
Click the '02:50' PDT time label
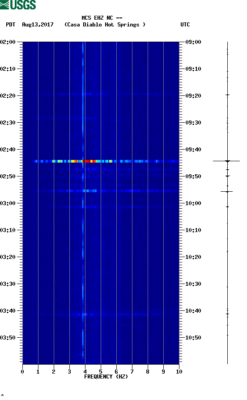(8, 176)
